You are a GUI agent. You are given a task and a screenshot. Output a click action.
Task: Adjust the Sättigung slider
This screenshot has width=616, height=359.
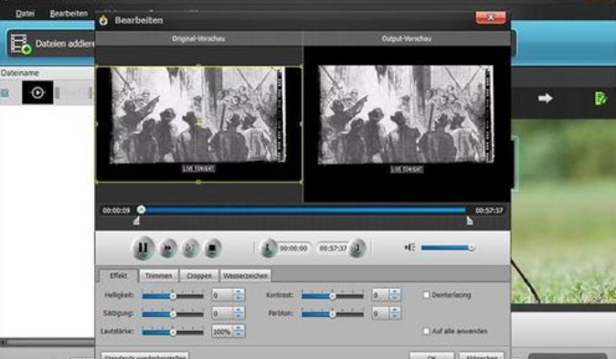click(173, 313)
